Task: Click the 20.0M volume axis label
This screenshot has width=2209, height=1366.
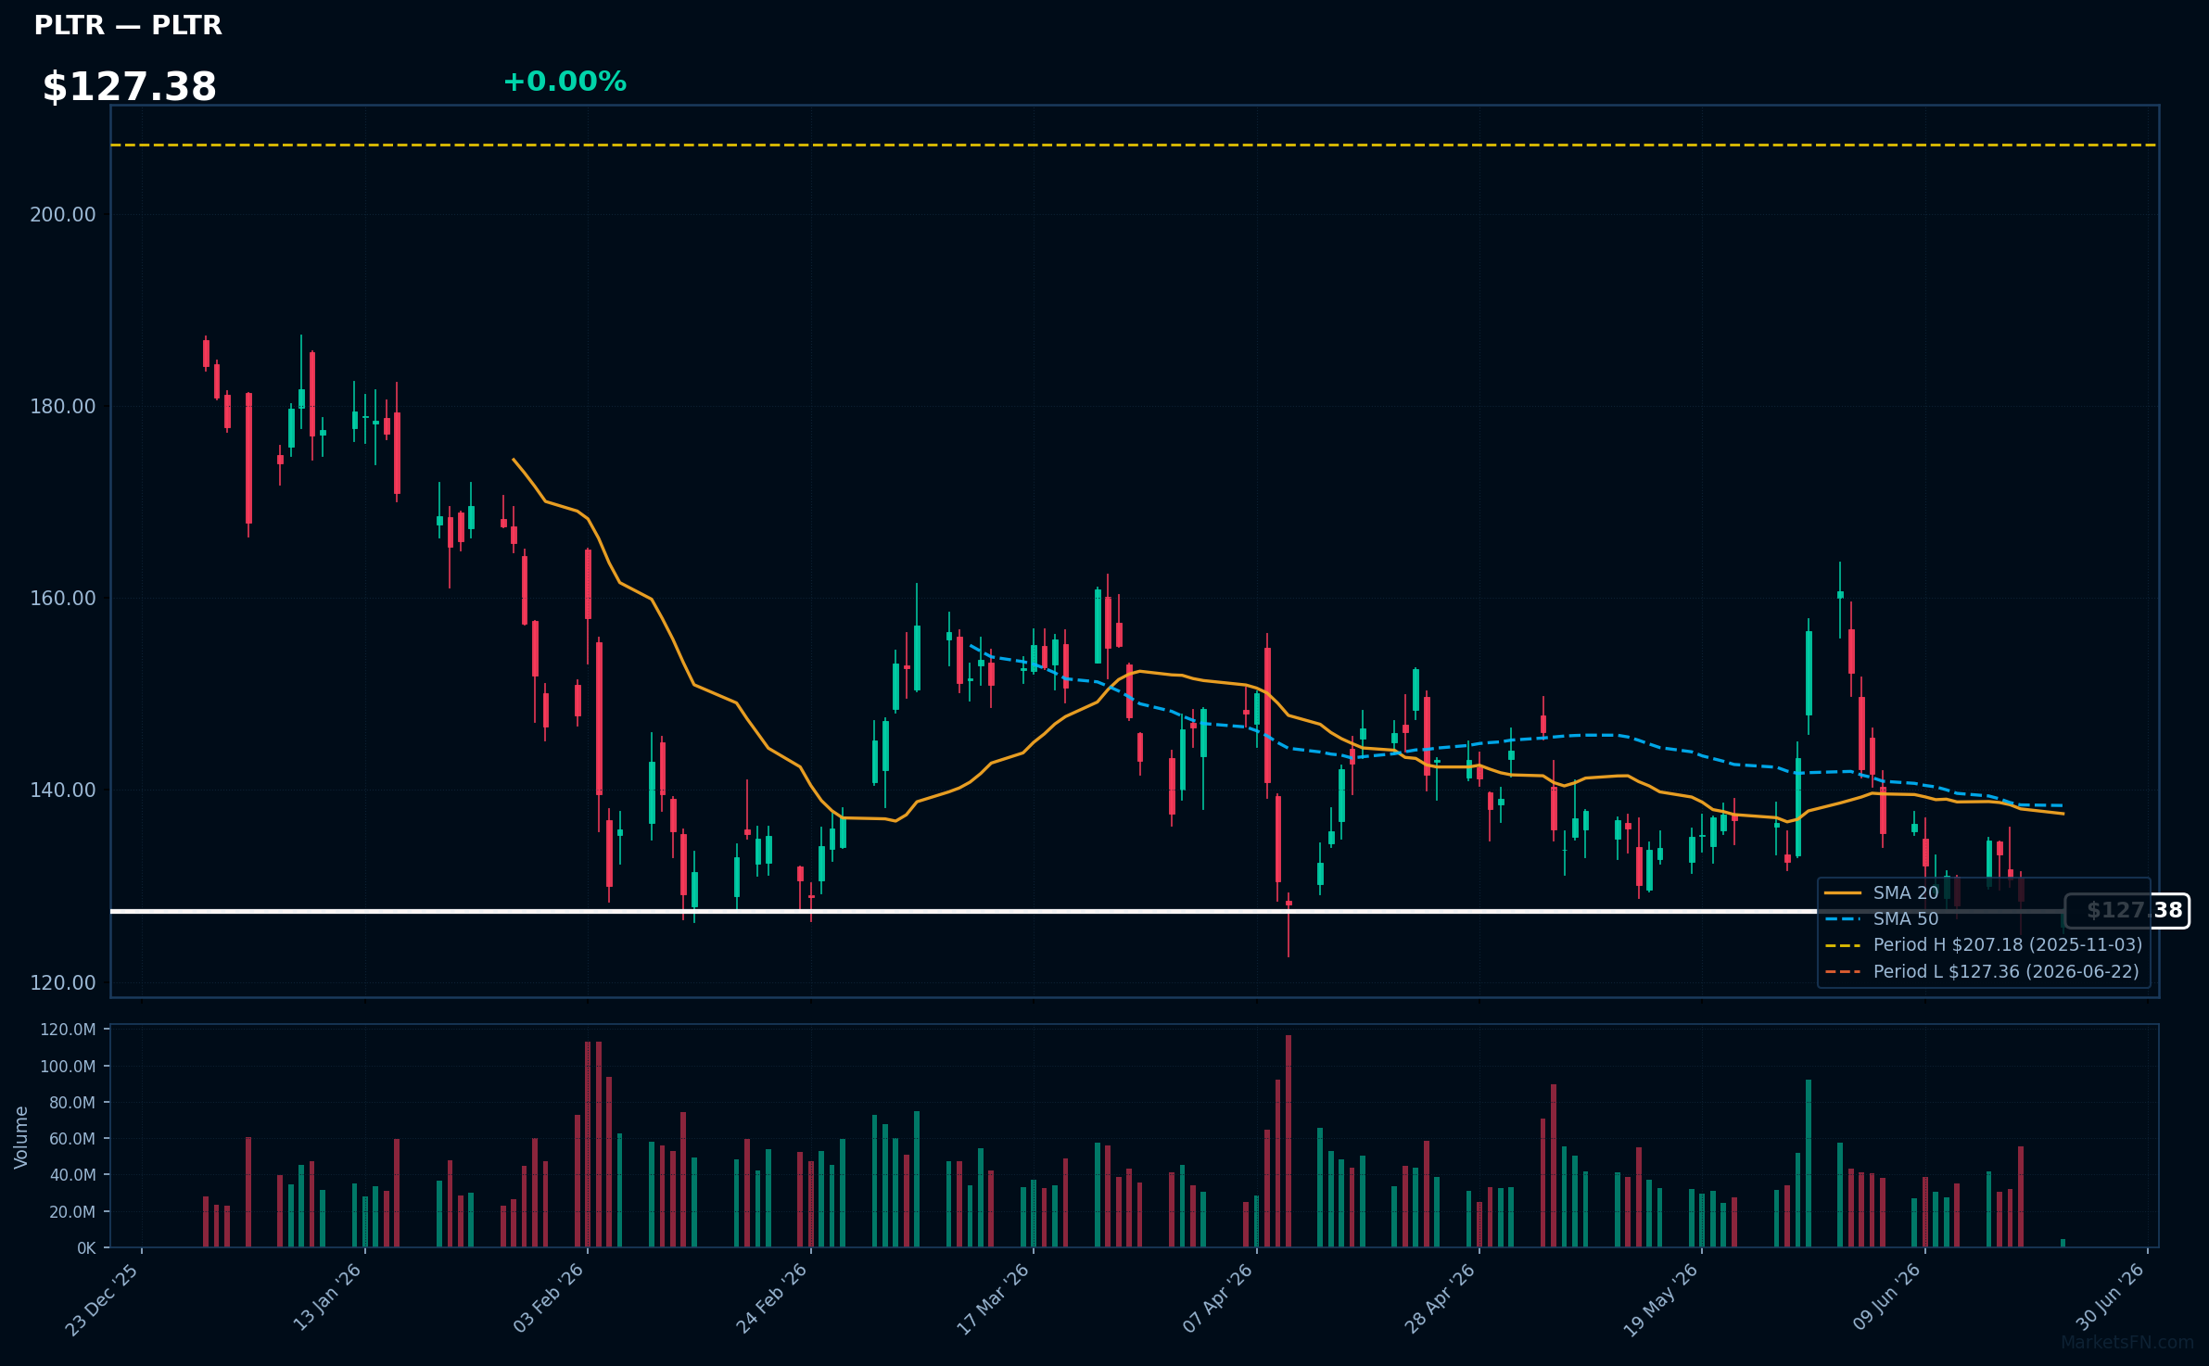Action: coord(71,1212)
